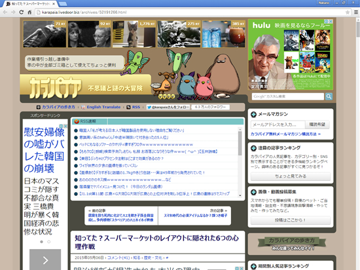The height and width of the screenshot is (270, 360).
Task: Click the browser reload icon
Action: pyautogui.click(x=22, y=12)
